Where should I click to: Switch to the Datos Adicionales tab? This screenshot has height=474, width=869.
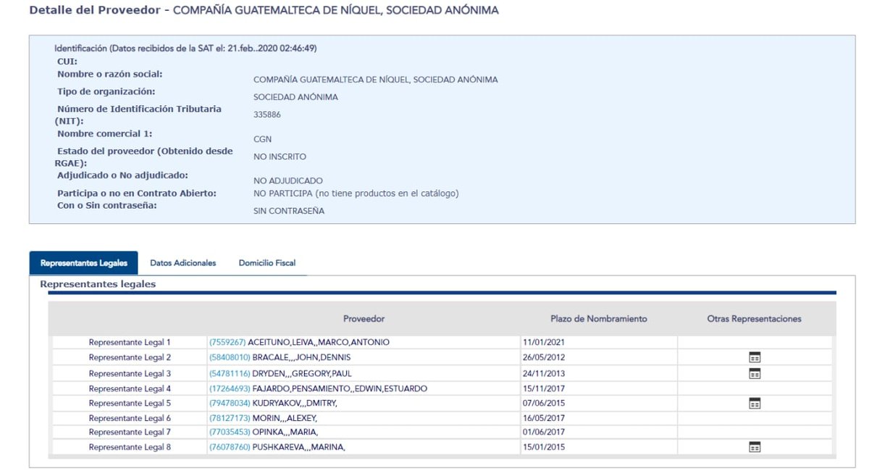tap(183, 263)
